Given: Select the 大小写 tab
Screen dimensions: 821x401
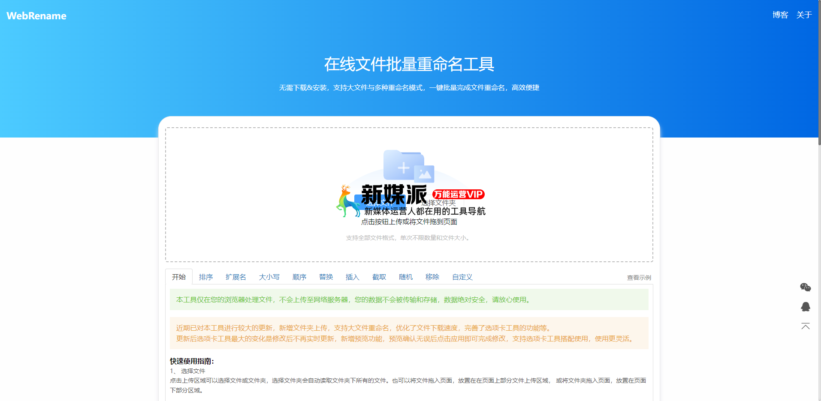Looking at the screenshot, I should click(x=269, y=277).
